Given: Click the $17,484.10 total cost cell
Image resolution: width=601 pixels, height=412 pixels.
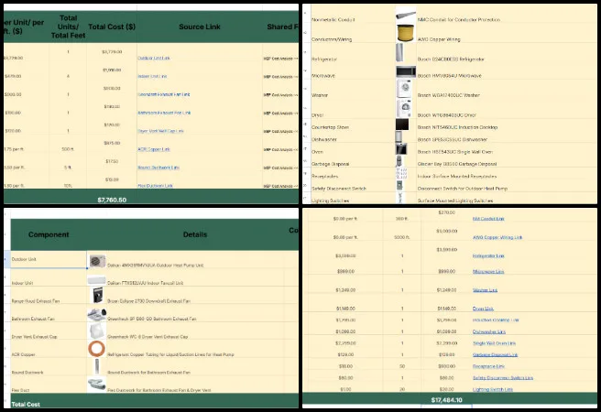Looking at the screenshot, I should [449, 401].
